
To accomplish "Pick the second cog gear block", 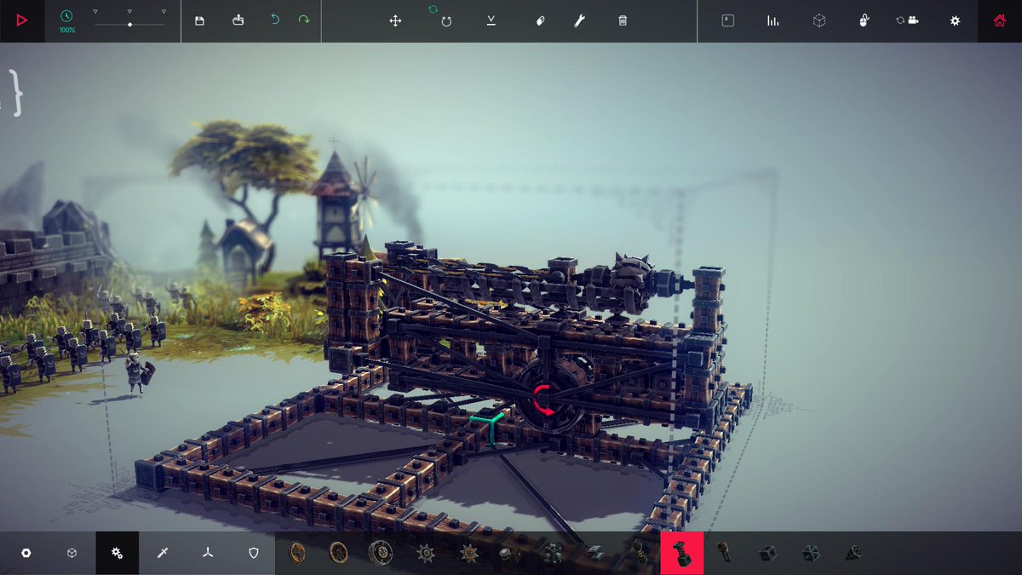I will click(468, 553).
